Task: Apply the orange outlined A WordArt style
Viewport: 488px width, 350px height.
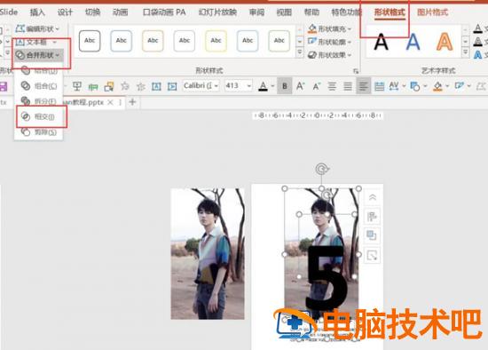Action: point(445,42)
